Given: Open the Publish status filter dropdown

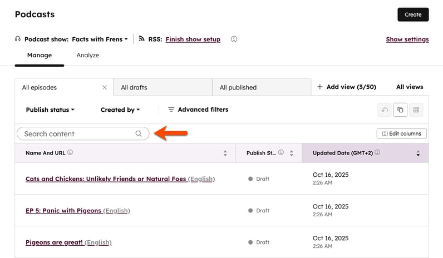Looking at the screenshot, I should click(50, 110).
